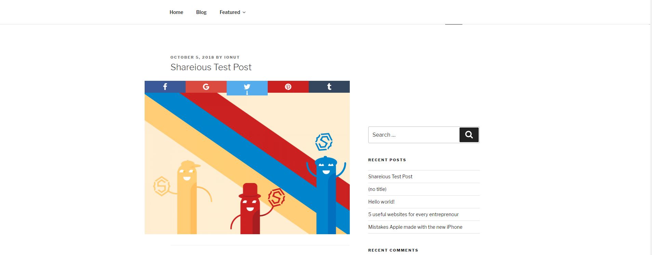Open recent post Shareious Test Post
This screenshot has width=652, height=255.
coord(390,177)
